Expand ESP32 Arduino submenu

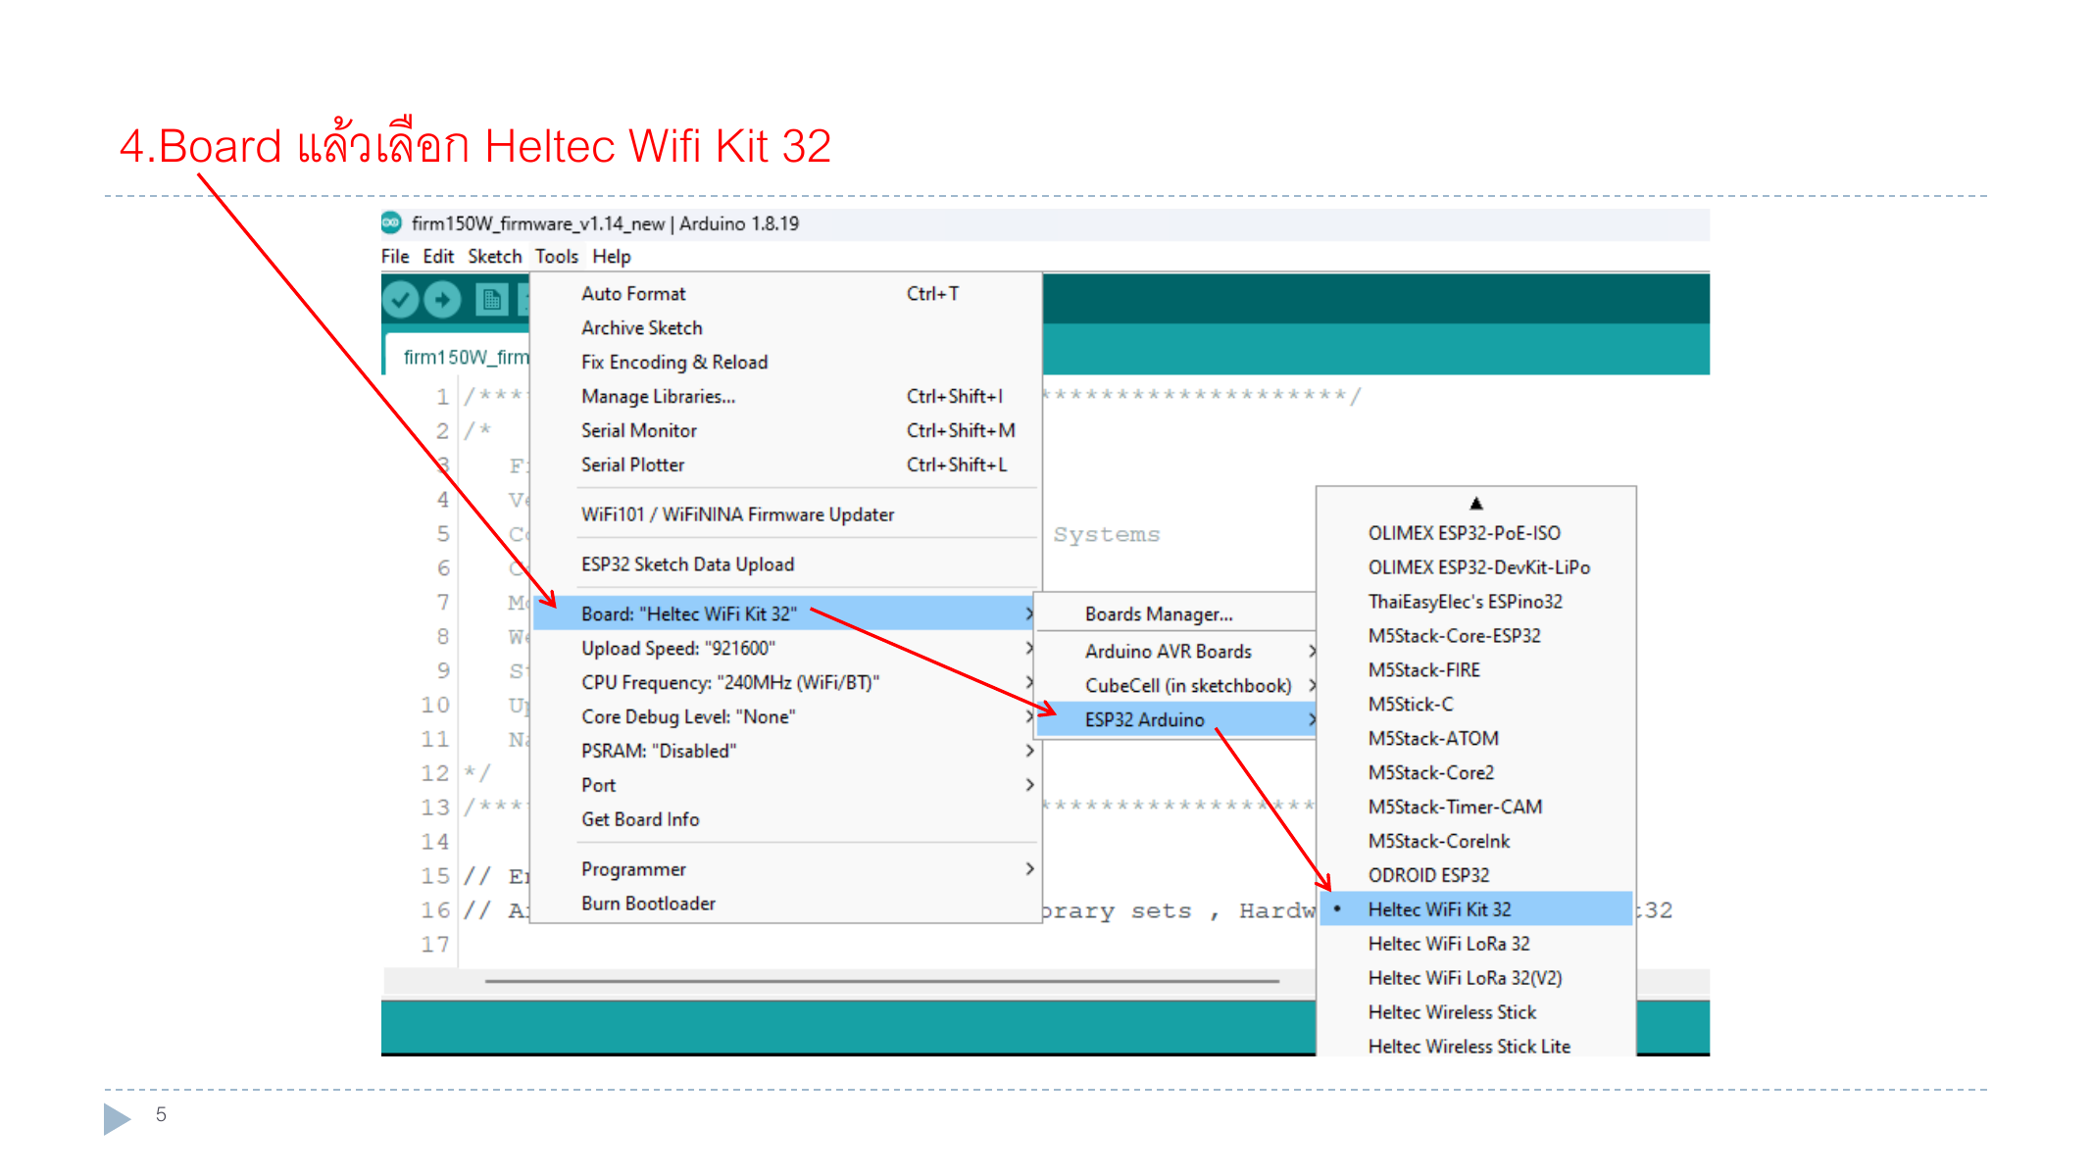pyautogui.click(x=1176, y=720)
